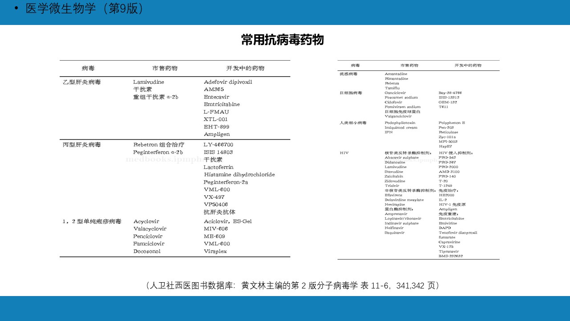
Task: Click the 'AM365' entry
Action: 214,90
